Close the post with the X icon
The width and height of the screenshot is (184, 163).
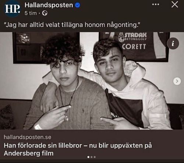[x=175, y=5]
